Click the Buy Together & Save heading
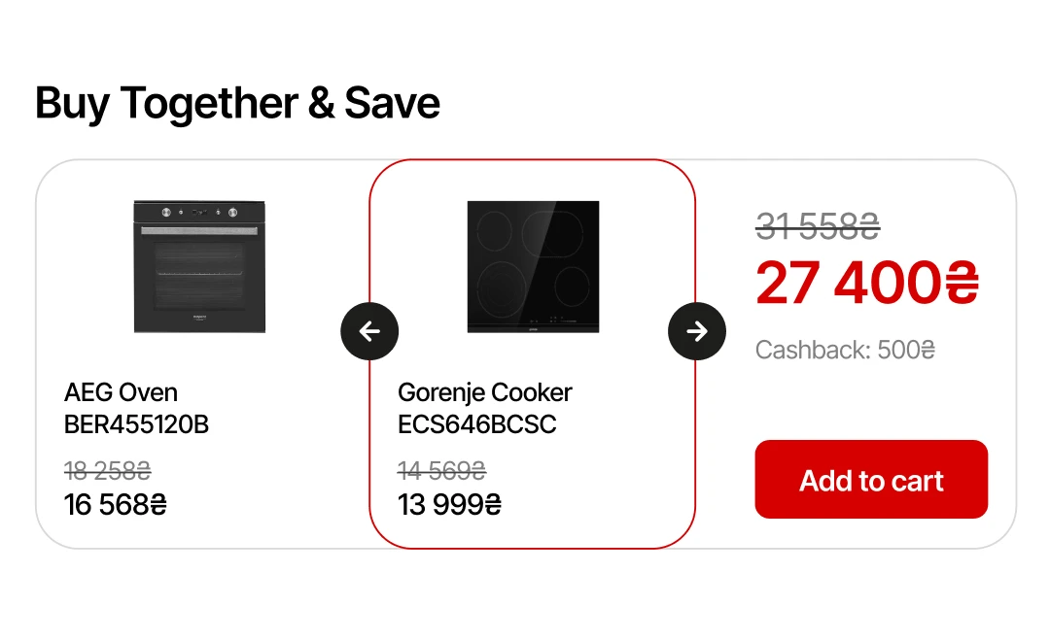This screenshot has width=1050, height=641. click(236, 103)
